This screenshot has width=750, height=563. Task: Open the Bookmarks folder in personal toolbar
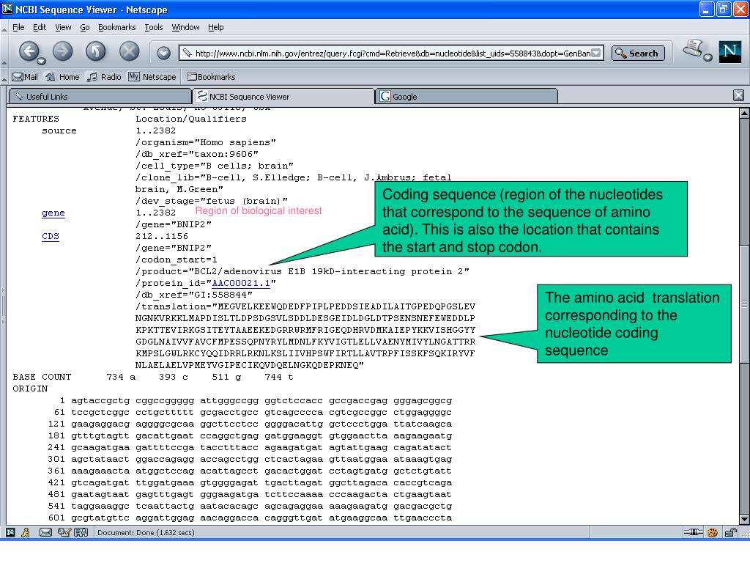pos(211,76)
